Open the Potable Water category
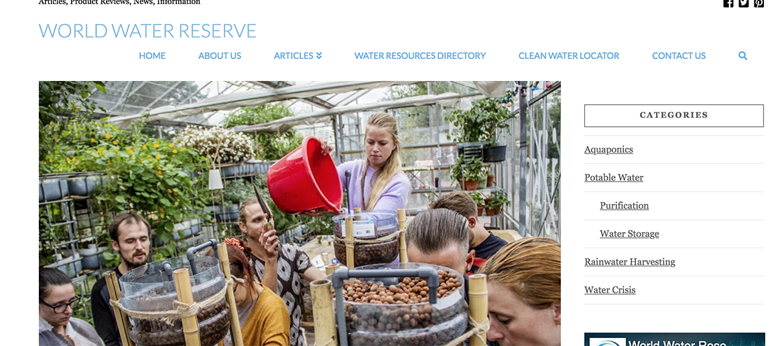 pos(614,177)
